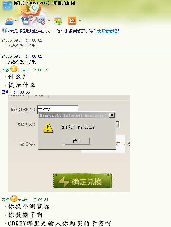Screen dimensions: 171x227
Task: Click the blue info shield icon
Action: pyautogui.click(x=5, y=30)
